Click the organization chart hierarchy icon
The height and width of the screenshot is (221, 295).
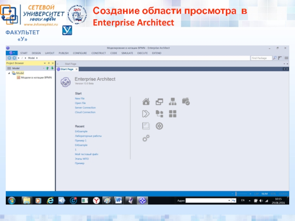173,102
